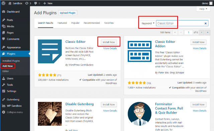
Task: Click the Classic Editor search input field
Action: (182, 23)
